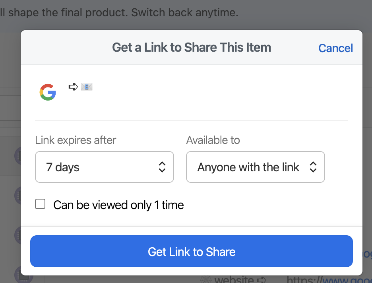Viewport: 372px width, 283px height.
Task: Click the 'Get a Link to Share This Item' title
Action: pos(191,48)
